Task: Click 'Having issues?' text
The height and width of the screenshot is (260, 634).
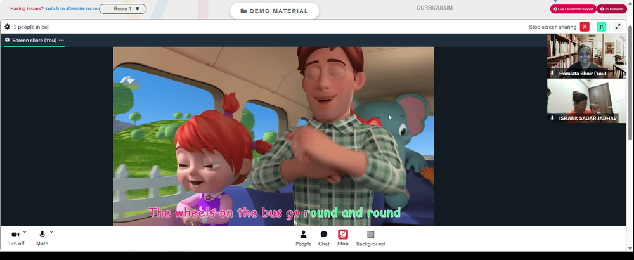Action: pyautogui.click(x=27, y=8)
